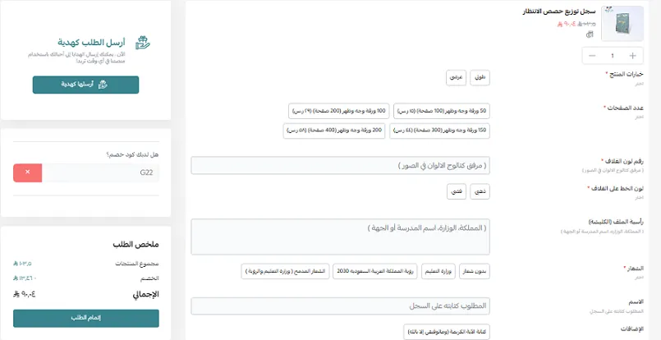
Task: Toggle the Quranic verse add-on option
Action: [447, 332]
